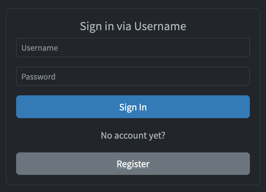Click the text field above Sign In

(133, 76)
